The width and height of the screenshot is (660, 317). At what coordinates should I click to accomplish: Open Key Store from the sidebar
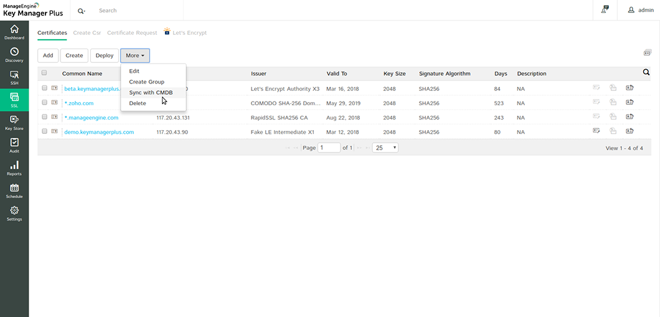pos(14,123)
